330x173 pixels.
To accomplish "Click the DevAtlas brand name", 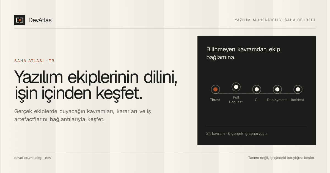I will (40, 20).
